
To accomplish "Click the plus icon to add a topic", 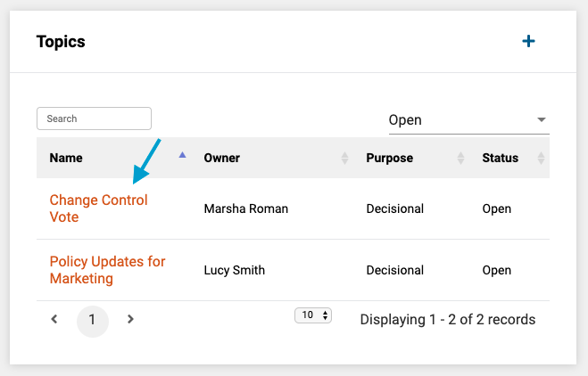I will [x=528, y=41].
